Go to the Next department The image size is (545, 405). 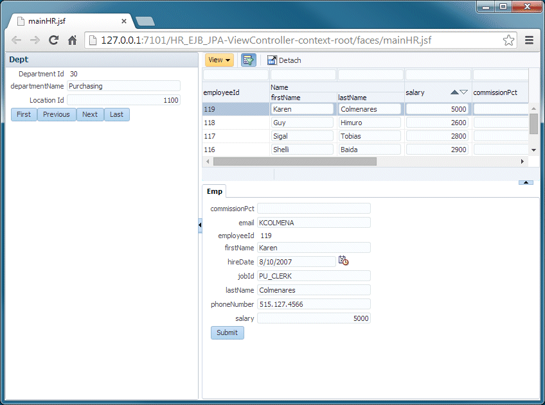[x=90, y=114]
